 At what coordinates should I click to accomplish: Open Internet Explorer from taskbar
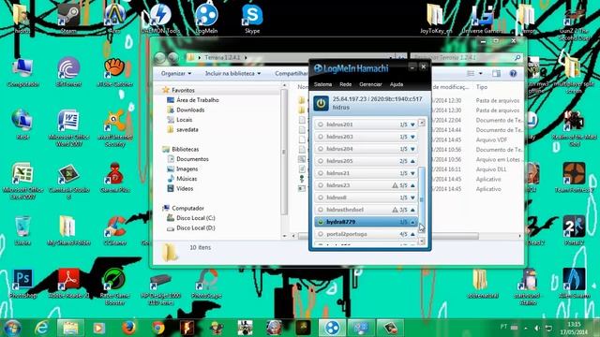coord(41,328)
